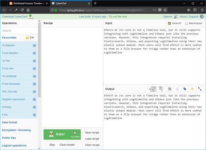Image resolution: width=206 pixels, height=150 pixels.
Task: Click the info icon beside Entropy
Action: coord(34,107)
